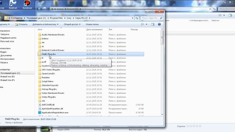Sort by the Тип column header
This screenshot has width=235, height=132.
point(110,29)
